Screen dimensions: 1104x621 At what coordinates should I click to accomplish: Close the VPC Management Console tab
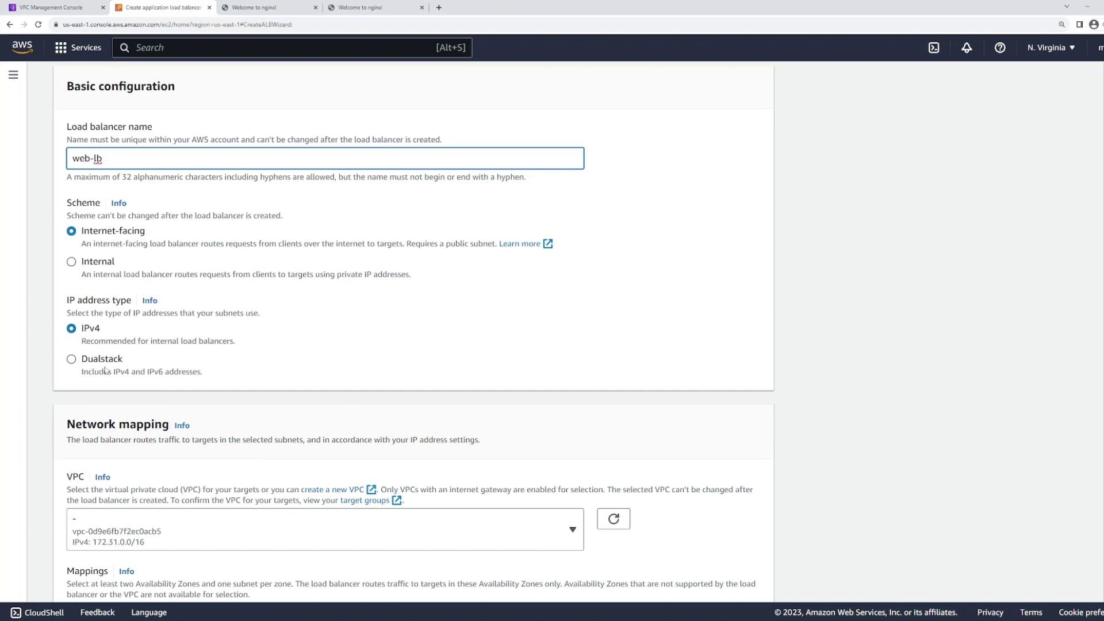tap(103, 7)
